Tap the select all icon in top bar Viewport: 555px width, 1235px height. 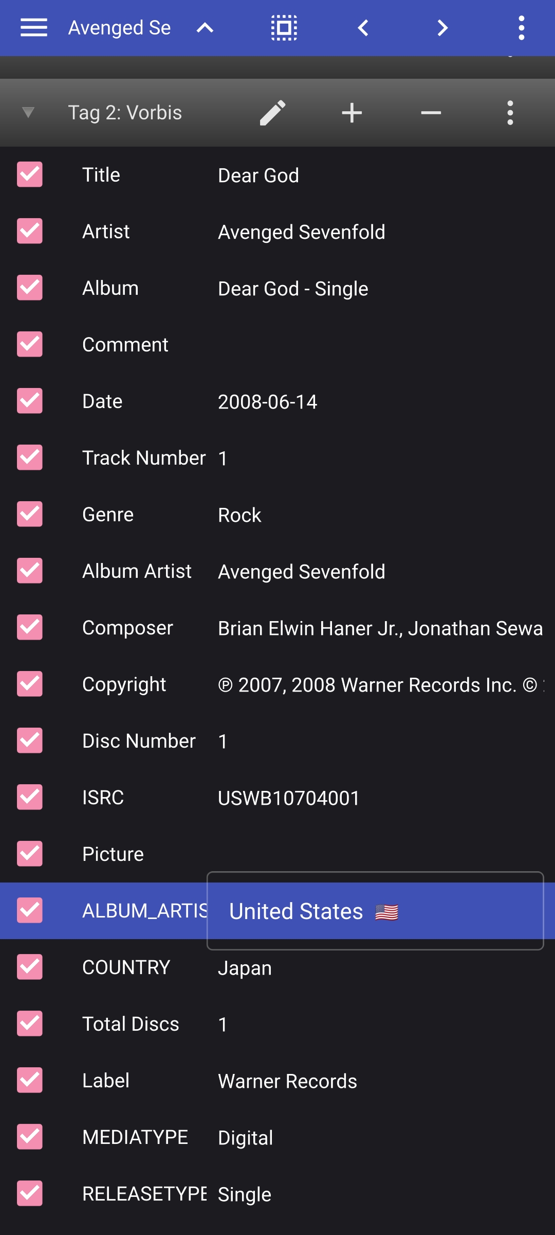(284, 28)
